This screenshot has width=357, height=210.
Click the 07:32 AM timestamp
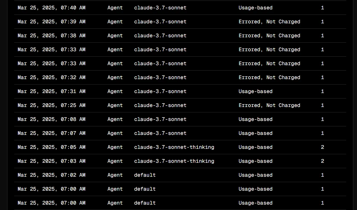pyautogui.click(x=51, y=77)
